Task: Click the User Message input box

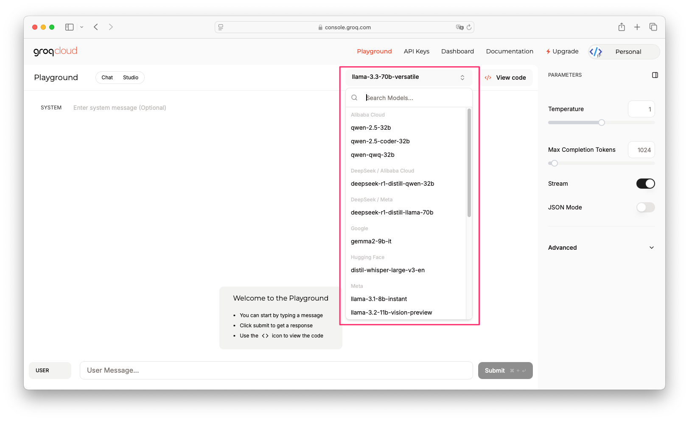Action: [x=276, y=371]
